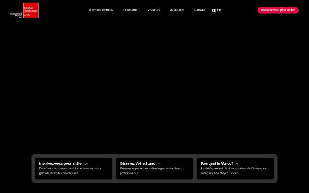Click the Industrial Transformation Africa logo
The image size is (309, 193).
coord(31,10)
